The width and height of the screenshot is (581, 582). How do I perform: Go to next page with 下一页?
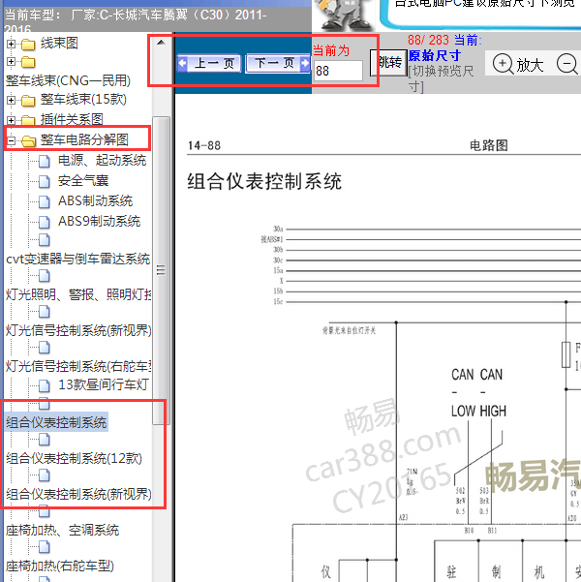[x=278, y=63]
